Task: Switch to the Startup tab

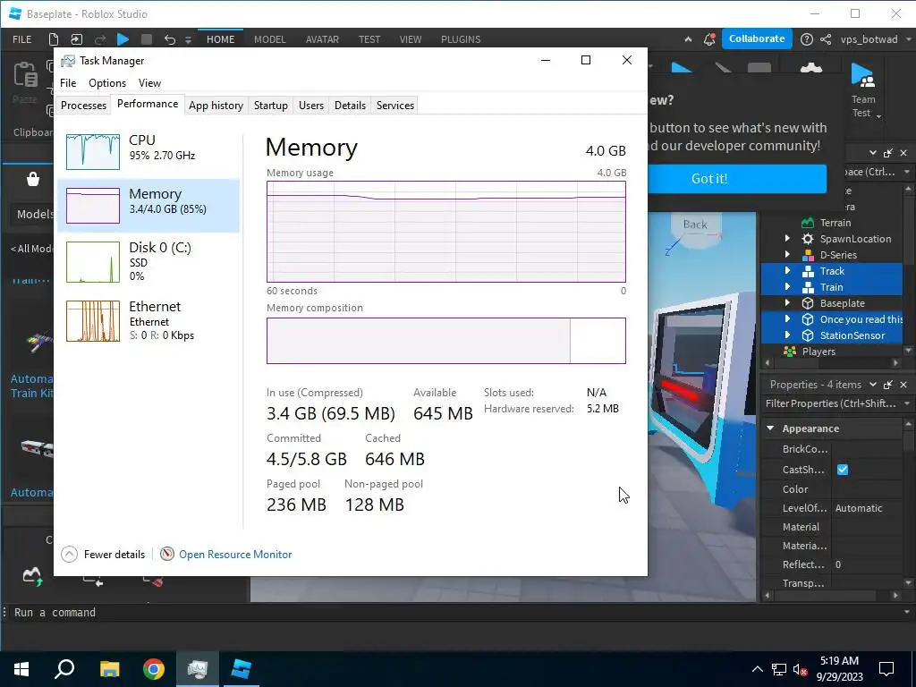Action: (270, 106)
